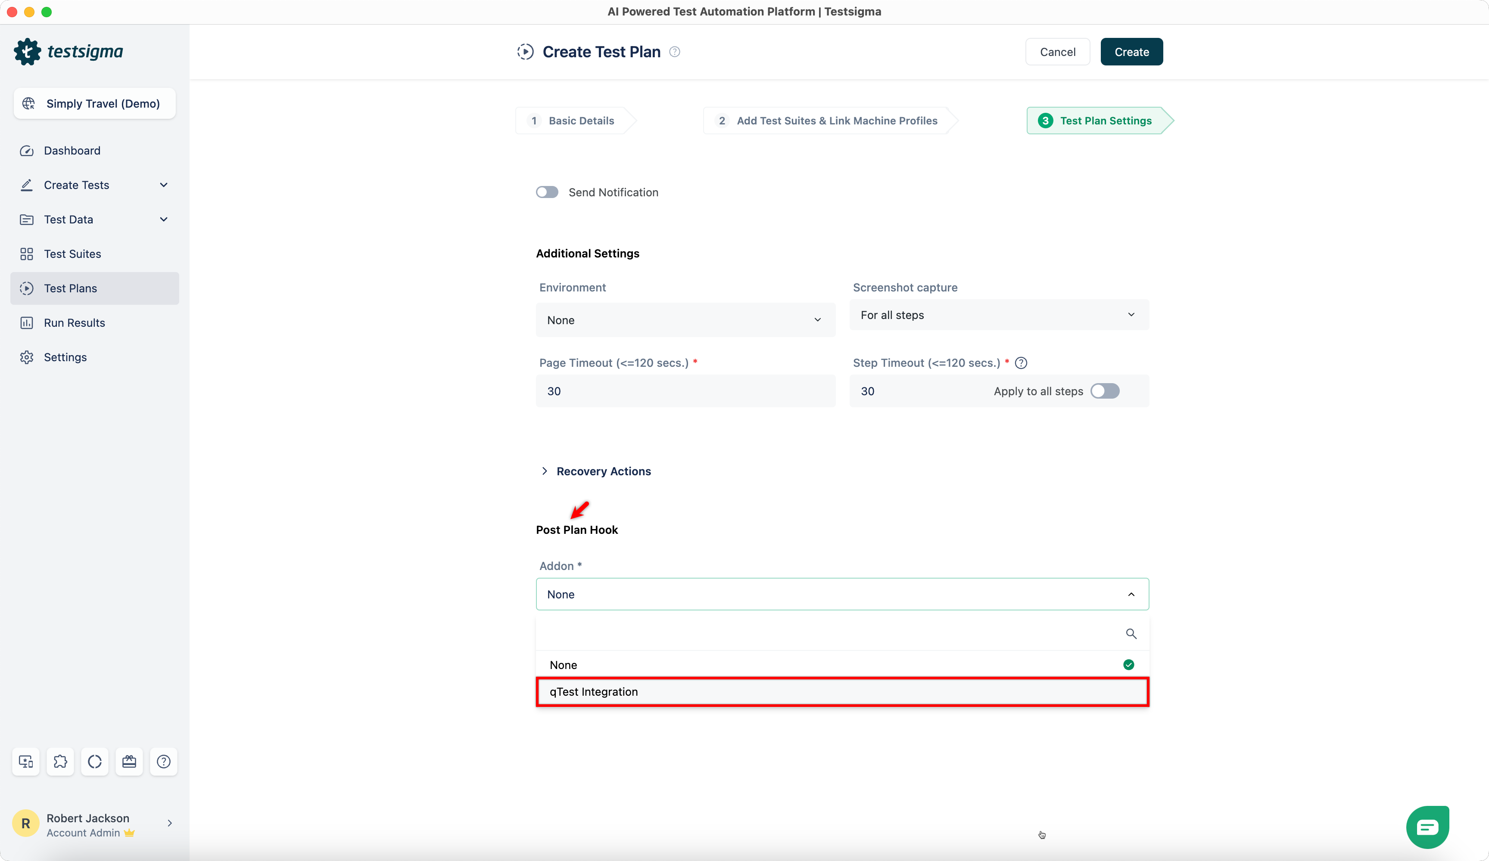Toggle Apply to all steps switch
Viewport: 1489px width, 861px height.
point(1104,391)
